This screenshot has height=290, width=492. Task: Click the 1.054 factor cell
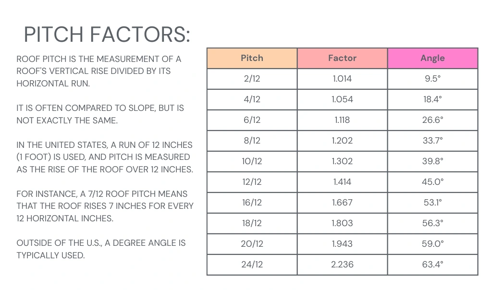342,99
